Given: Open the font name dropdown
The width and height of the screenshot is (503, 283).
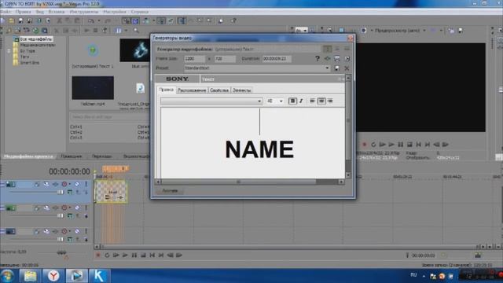Looking at the screenshot, I should [x=259, y=101].
